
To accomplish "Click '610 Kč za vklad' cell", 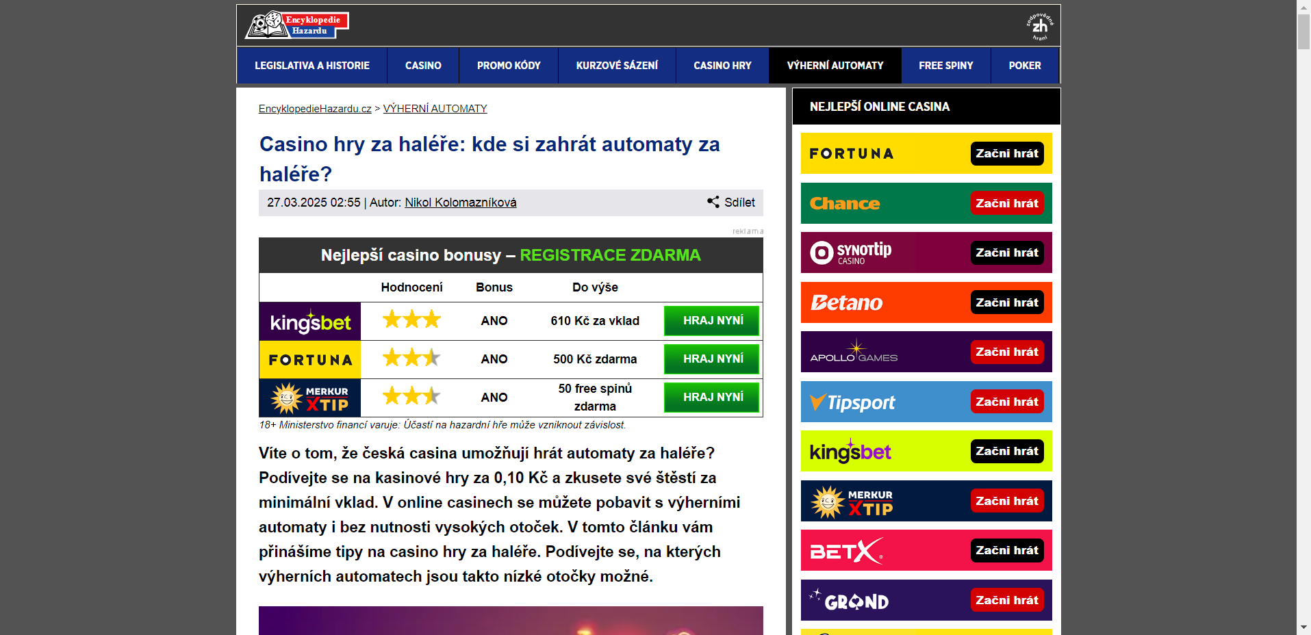I will click(x=595, y=321).
